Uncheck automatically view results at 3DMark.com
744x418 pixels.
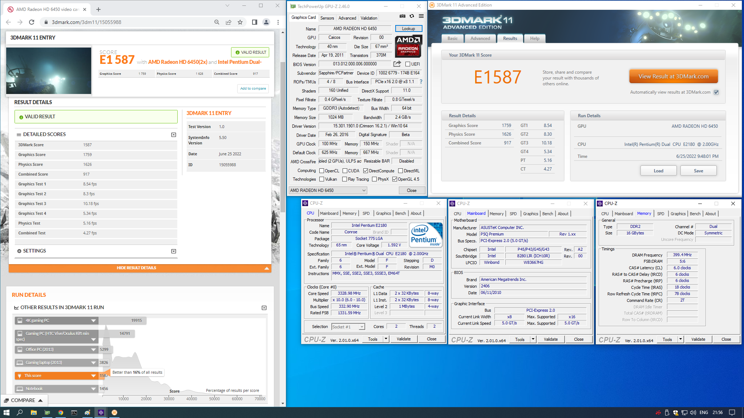(x=716, y=92)
